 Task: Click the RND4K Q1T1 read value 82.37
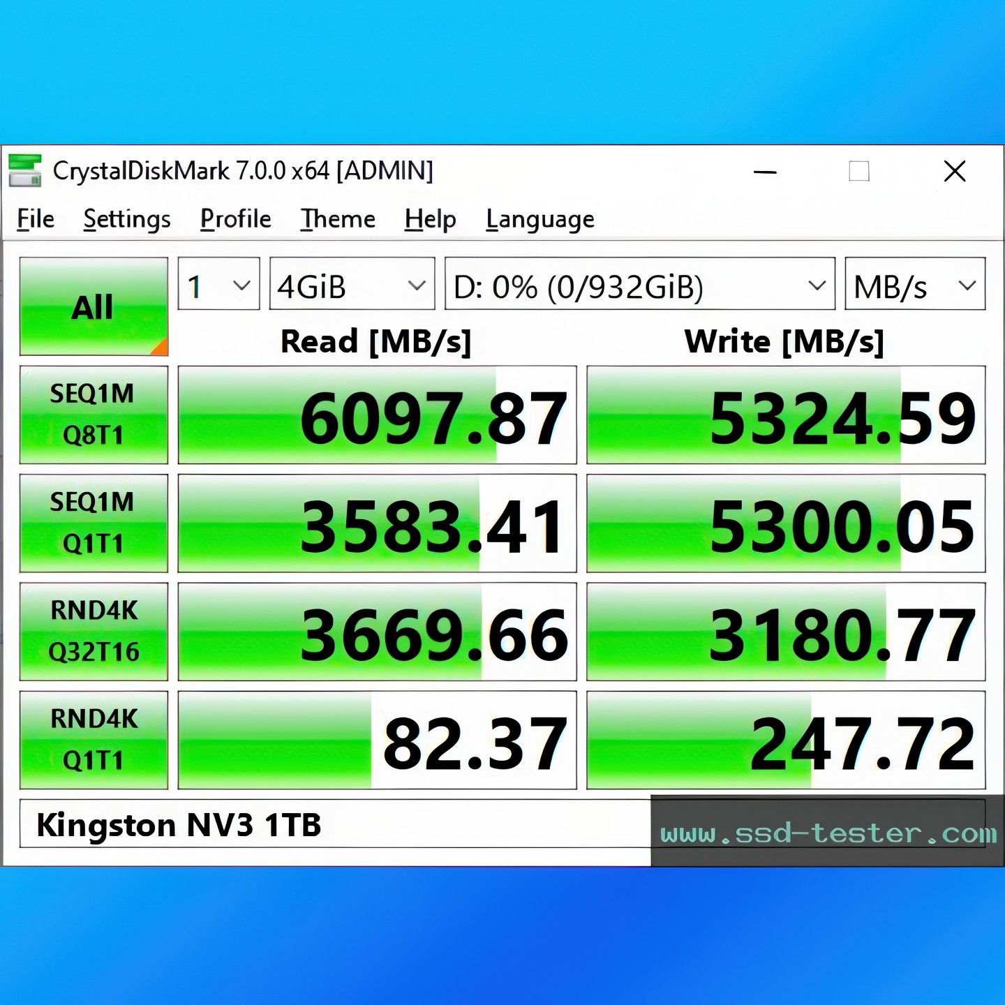pos(378,740)
